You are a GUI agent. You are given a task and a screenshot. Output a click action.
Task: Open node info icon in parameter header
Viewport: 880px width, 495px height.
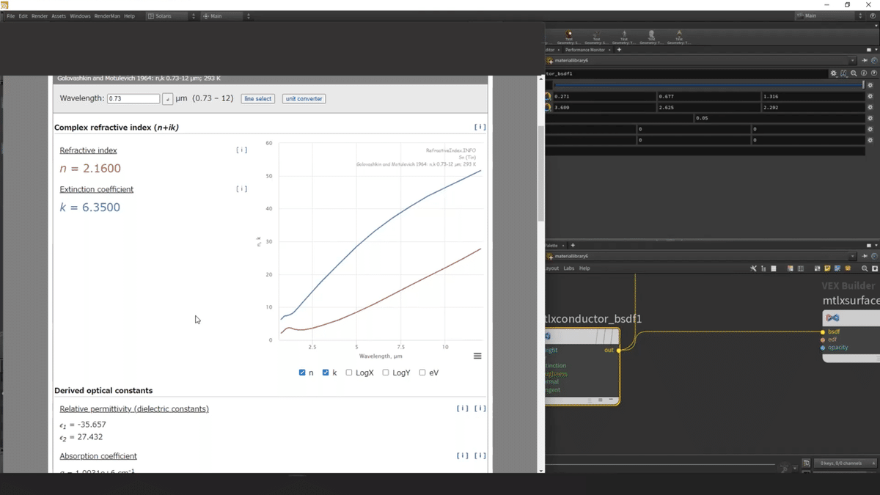(x=864, y=73)
